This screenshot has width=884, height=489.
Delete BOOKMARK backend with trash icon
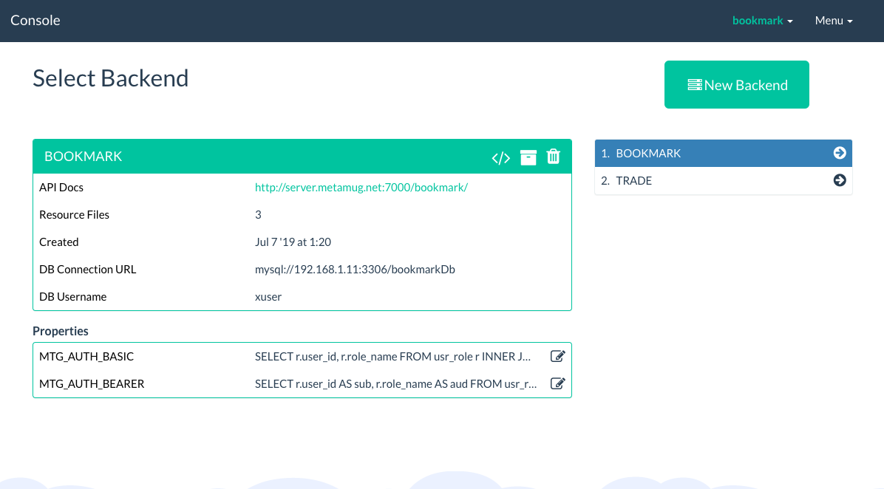[553, 157]
